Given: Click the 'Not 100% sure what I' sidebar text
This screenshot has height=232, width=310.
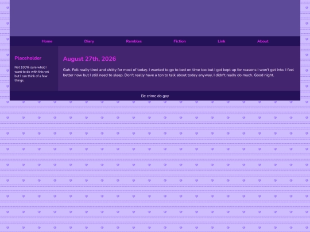Looking at the screenshot, I should (32, 74).
